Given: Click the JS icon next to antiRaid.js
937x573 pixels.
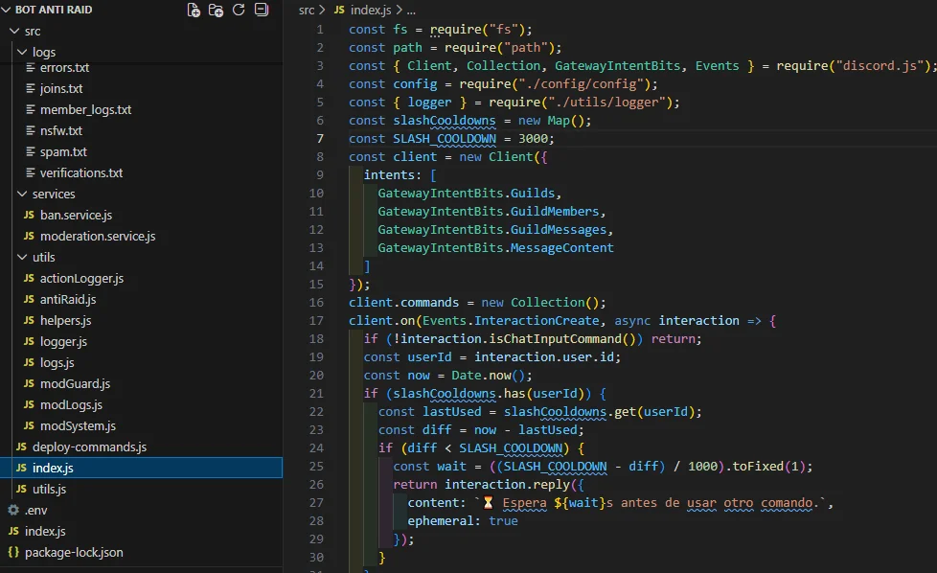Looking at the screenshot, I should tap(29, 299).
